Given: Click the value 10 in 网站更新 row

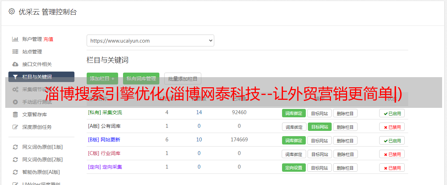Looking at the screenshot, I should [x=199, y=140].
